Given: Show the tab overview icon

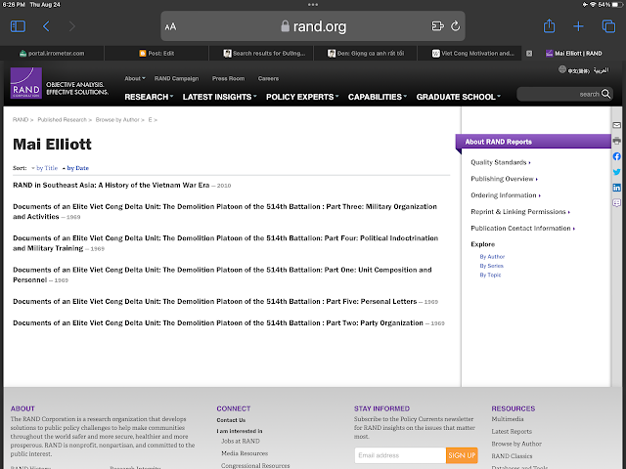Looking at the screenshot, I should (608, 26).
